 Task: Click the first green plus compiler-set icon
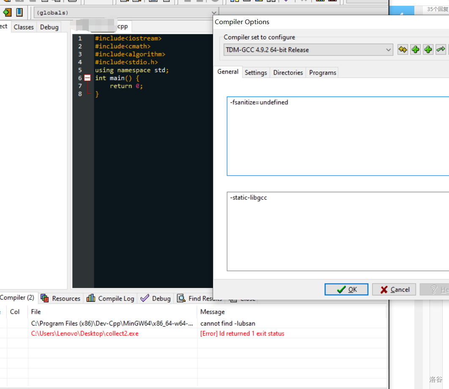click(x=416, y=50)
